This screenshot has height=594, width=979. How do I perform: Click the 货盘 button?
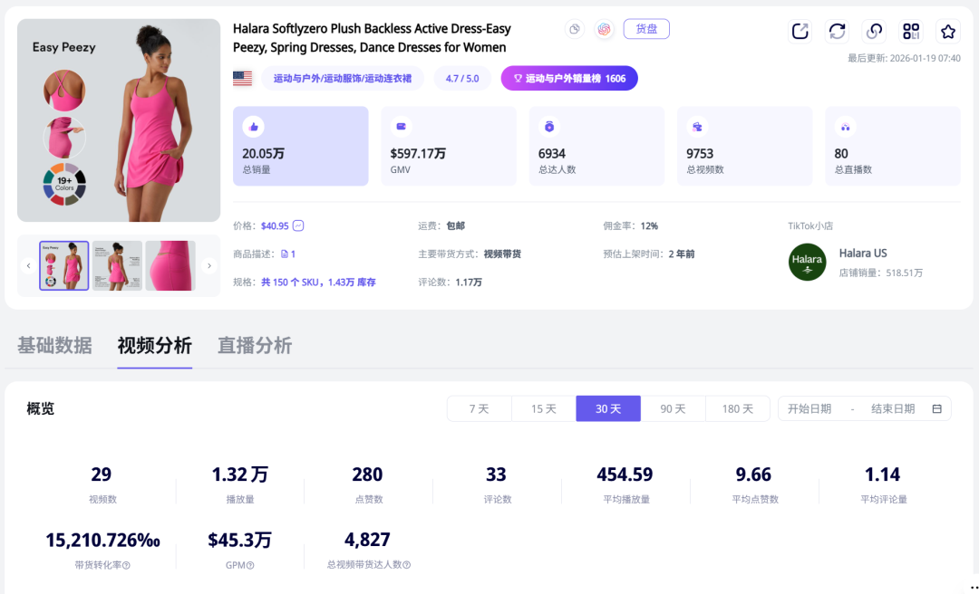tap(645, 28)
